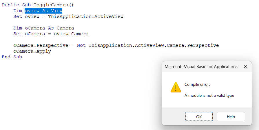Image resolution: width=259 pixels, height=130 pixels.
Task: Click the 'Public' keyword on the first line
Action: 10,5
